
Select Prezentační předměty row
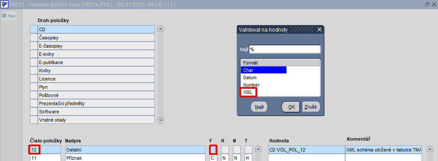pos(96,103)
